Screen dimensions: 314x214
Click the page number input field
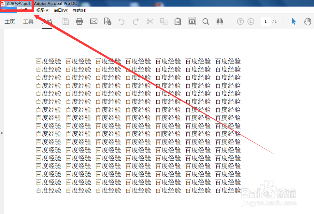[x=266, y=21]
